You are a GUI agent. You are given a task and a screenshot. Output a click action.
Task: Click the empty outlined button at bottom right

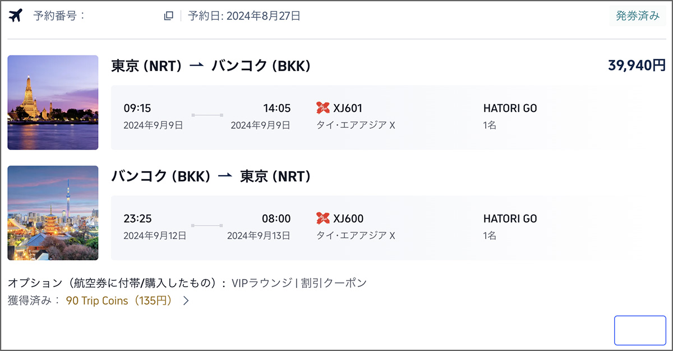640,330
